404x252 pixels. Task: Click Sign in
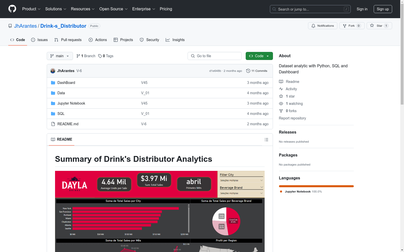(x=362, y=9)
